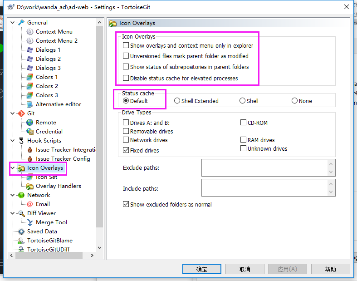Click the Merge Tool fork icon
357x281 pixels.
click(30, 222)
